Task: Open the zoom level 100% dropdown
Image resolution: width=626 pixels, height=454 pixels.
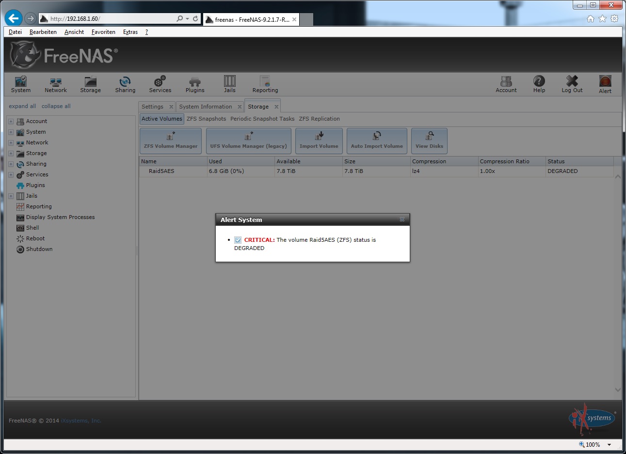Action: click(x=609, y=444)
